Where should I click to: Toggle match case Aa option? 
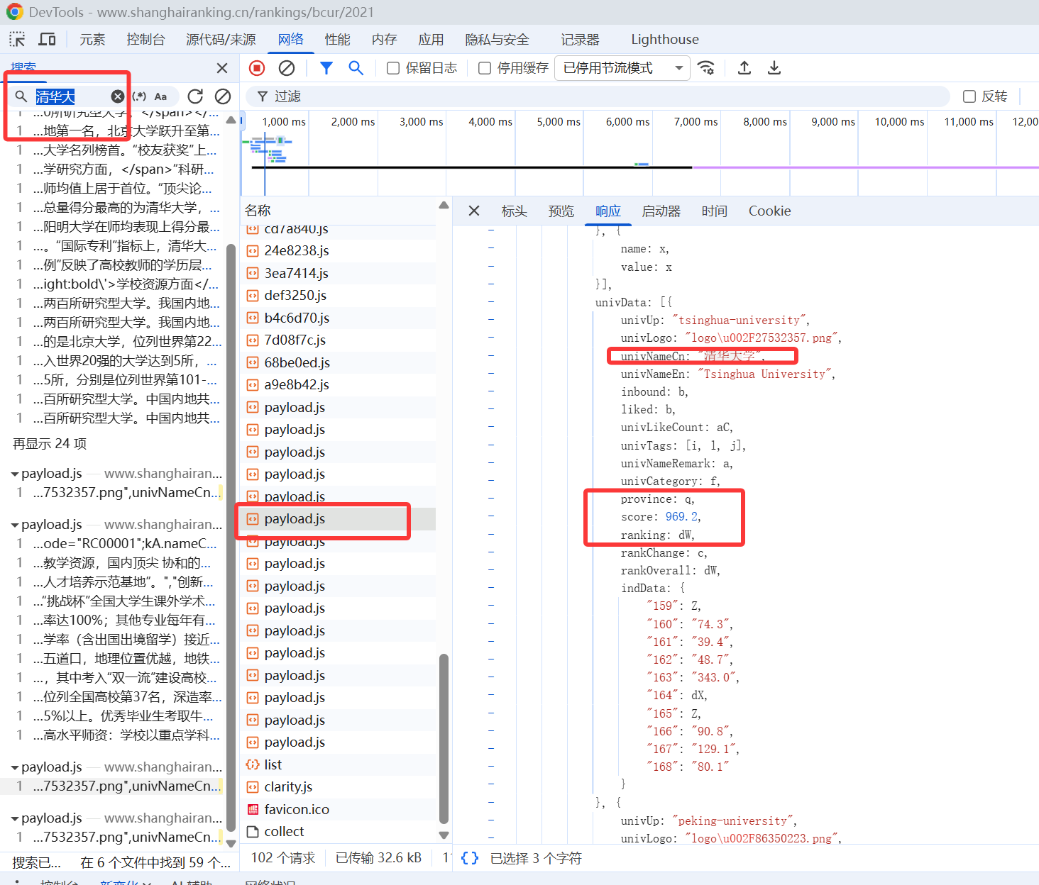click(161, 96)
